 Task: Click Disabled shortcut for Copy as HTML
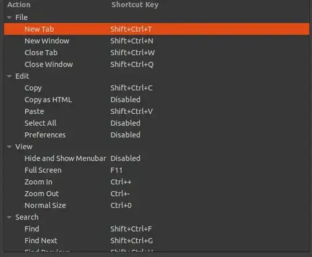125,100
